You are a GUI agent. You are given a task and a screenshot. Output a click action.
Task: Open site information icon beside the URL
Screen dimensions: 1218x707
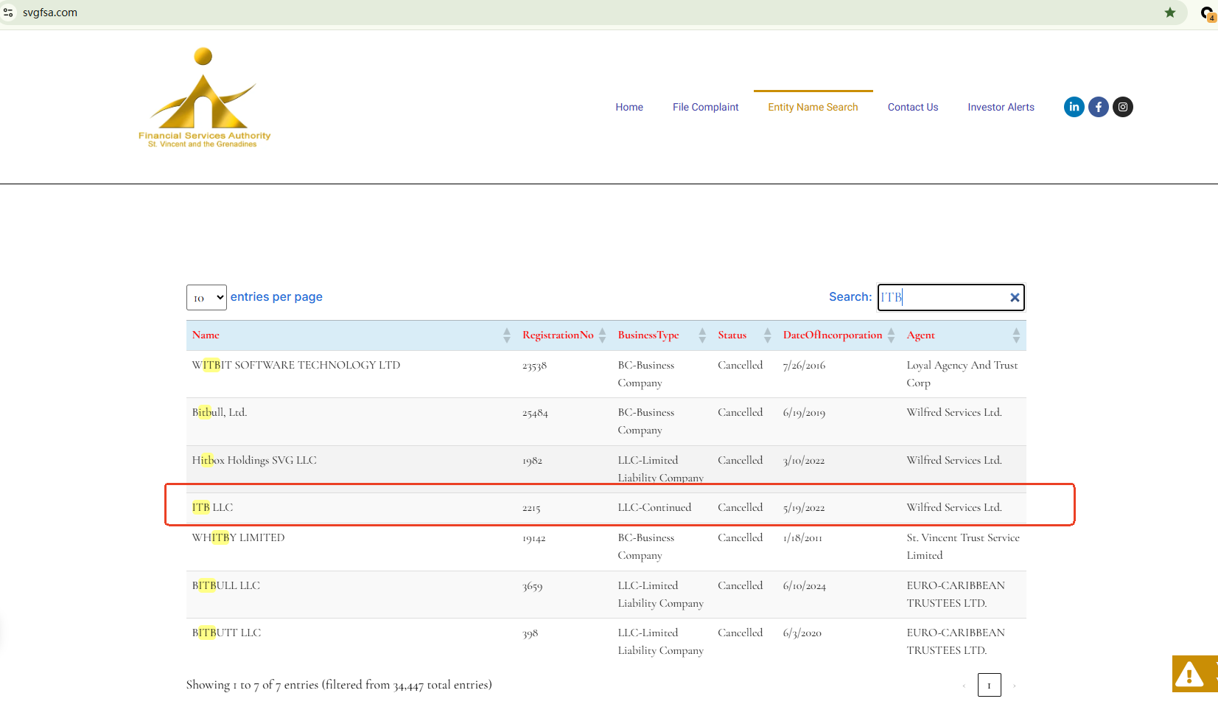pos(9,13)
